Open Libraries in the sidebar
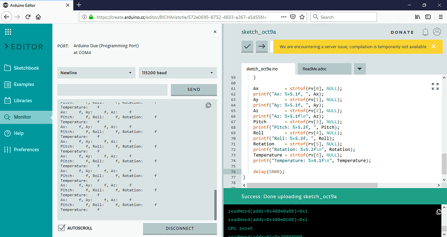This screenshot has width=447, height=237. point(23,100)
